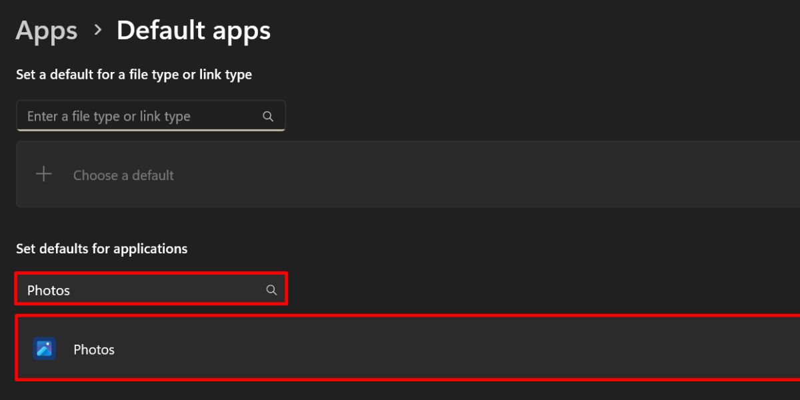The image size is (800, 400).
Task: Click the Set defaults for applications heading
Action: (x=102, y=248)
